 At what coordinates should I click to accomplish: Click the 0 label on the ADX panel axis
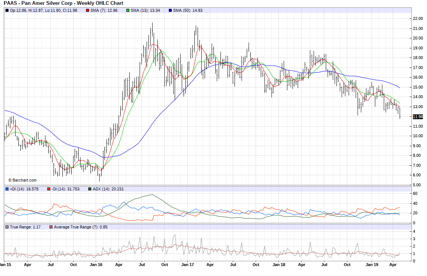[414, 223]
